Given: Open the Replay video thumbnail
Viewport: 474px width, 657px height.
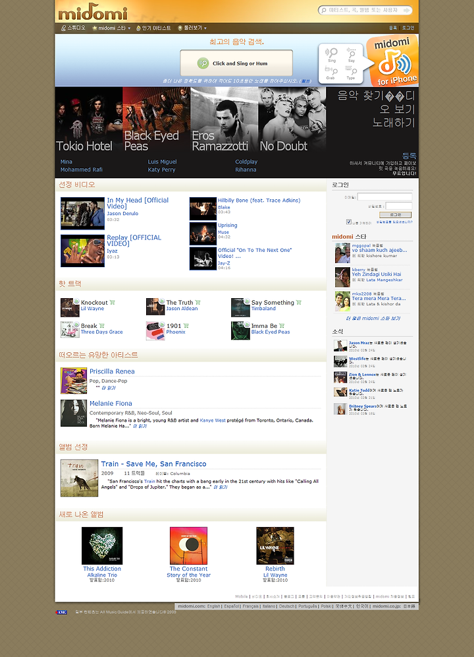Looking at the screenshot, I should tap(82, 251).
